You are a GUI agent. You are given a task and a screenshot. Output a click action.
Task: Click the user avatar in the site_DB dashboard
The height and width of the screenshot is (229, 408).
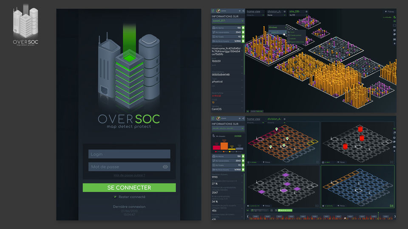point(218,11)
